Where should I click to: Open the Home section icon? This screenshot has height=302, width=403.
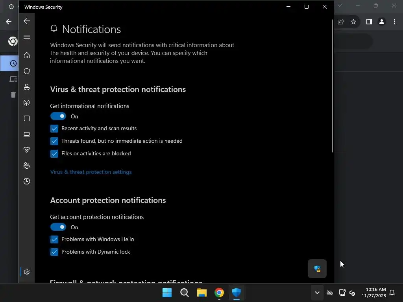(x=27, y=55)
